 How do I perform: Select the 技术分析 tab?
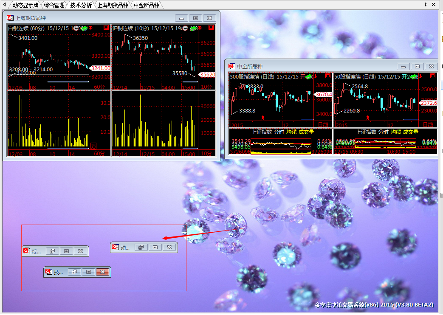tap(81, 5)
